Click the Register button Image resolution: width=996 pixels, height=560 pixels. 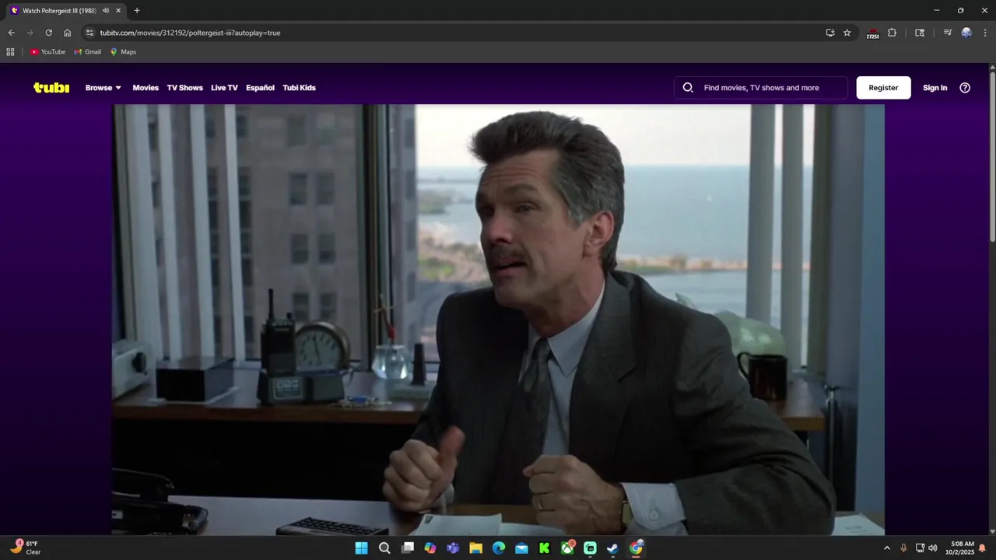883,88
